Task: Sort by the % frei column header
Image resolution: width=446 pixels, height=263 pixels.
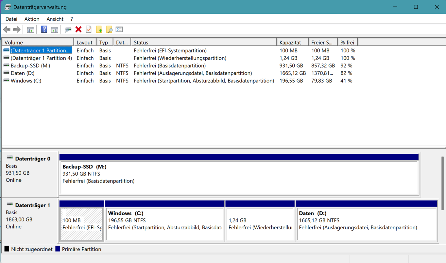Action: 348,42
